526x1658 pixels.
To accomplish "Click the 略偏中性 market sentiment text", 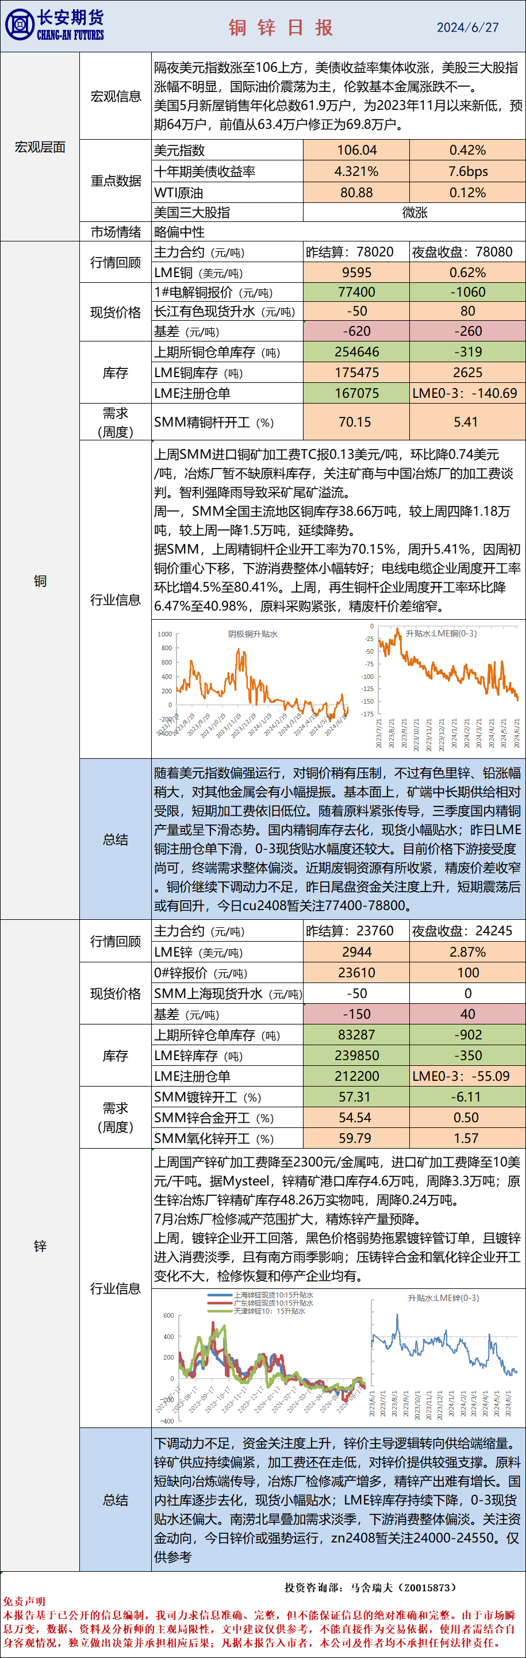I will [x=179, y=232].
